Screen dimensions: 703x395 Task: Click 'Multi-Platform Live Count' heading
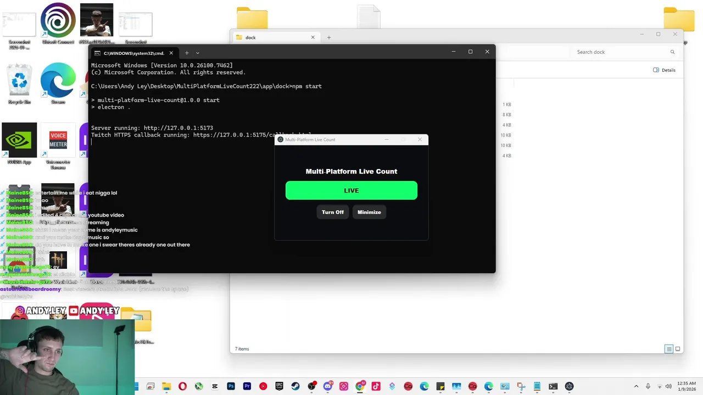click(x=351, y=171)
